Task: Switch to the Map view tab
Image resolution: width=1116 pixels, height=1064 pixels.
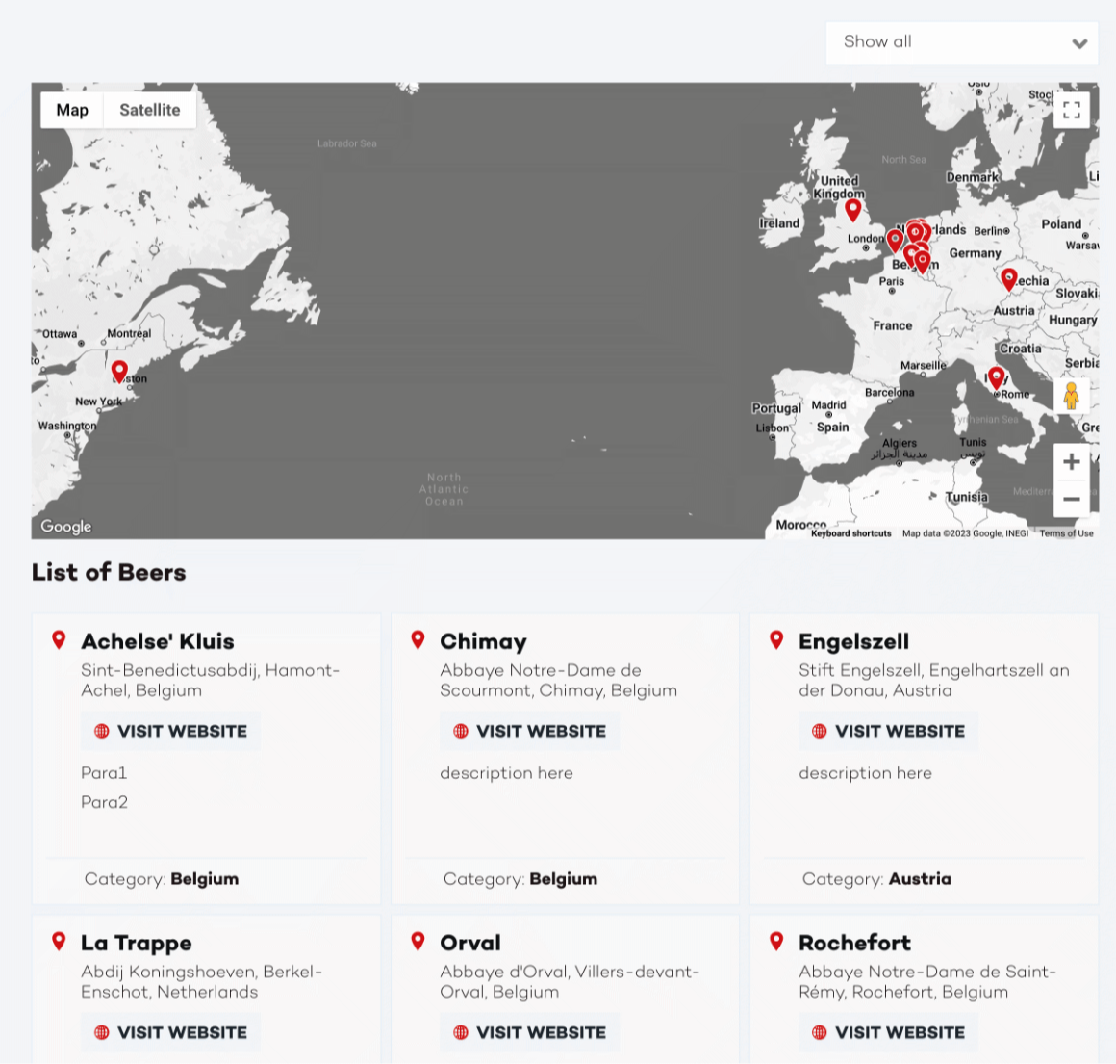Action: pyautogui.click(x=72, y=111)
